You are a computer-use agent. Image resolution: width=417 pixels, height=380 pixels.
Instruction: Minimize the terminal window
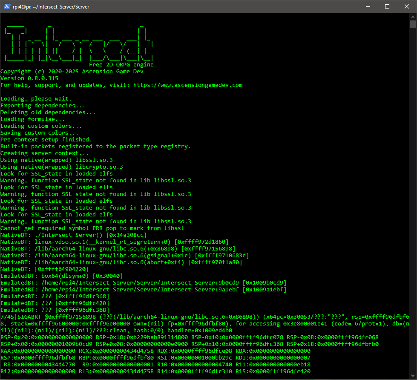pos(368,6)
